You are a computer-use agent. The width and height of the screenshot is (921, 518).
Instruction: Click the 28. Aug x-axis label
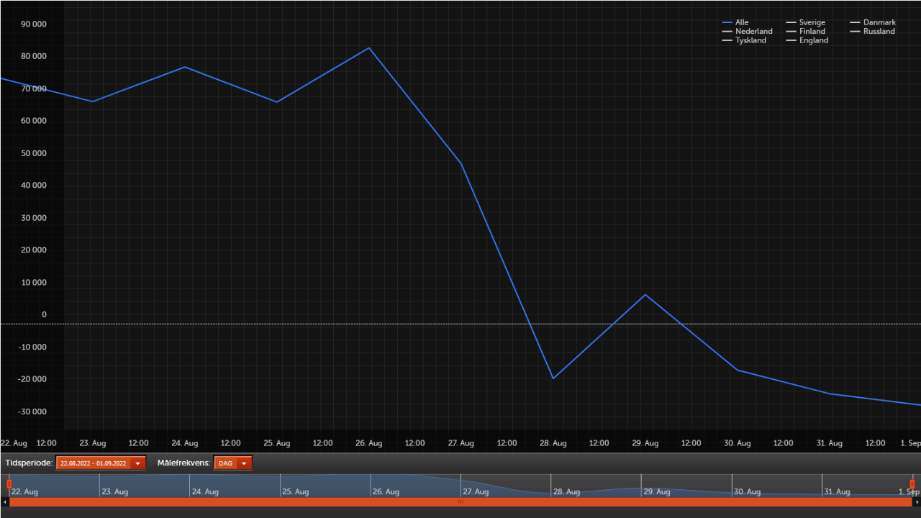pyautogui.click(x=553, y=443)
